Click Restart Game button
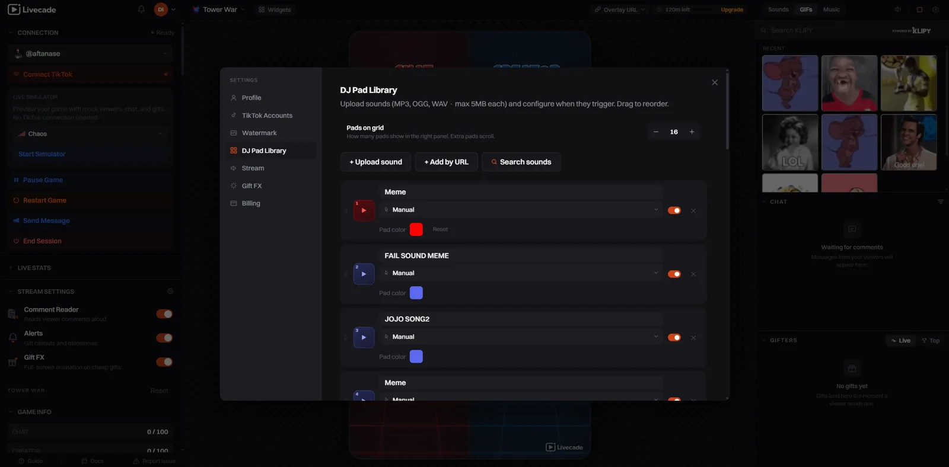Image resolution: width=949 pixels, height=467 pixels. tap(90, 200)
